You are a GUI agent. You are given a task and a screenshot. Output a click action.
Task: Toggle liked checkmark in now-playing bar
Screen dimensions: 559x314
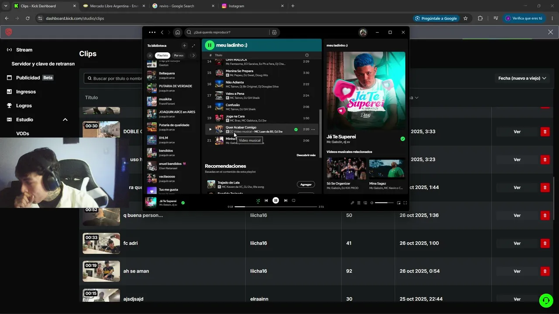click(183, 203)
